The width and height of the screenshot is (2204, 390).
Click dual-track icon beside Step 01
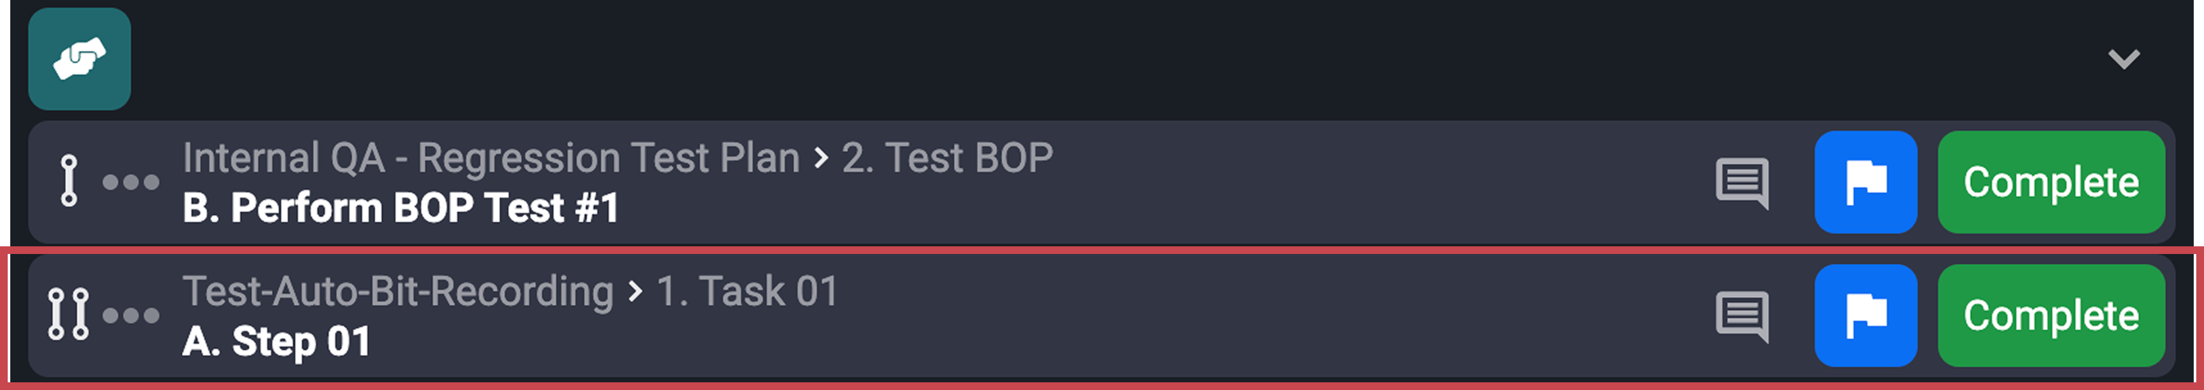69,315
